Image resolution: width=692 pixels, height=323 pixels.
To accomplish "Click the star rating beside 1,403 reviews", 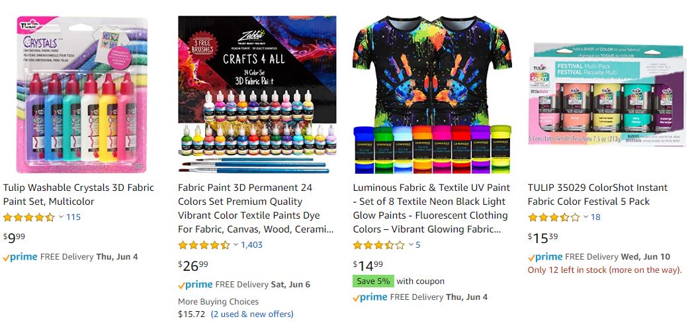I will [x=204, y=245].
